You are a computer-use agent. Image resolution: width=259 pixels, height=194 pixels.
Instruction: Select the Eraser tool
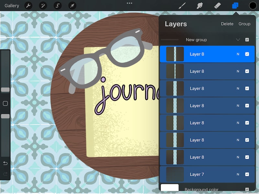click(218, 5)
